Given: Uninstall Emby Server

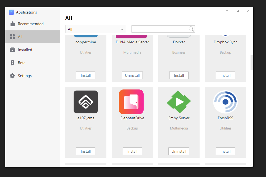Looking at the screenshot, I should (x=179, y=151).
